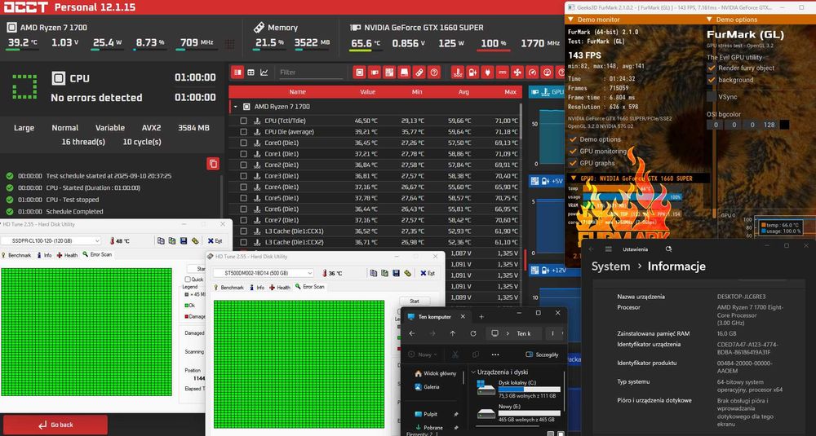
Task: Collapse the AMD Ryzen 7 1700 sensor group
Action: 235,107
